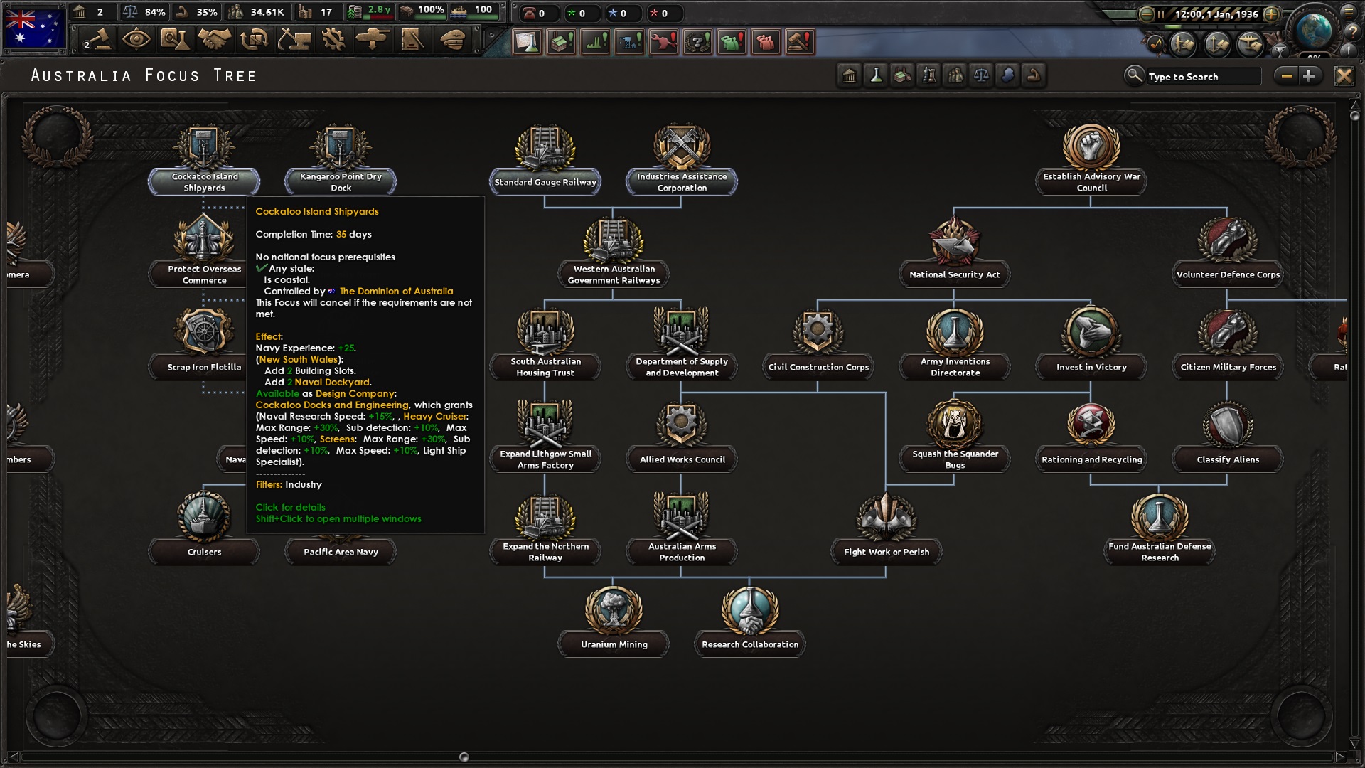Open the Production gear and wrench screen

[333, 40]
